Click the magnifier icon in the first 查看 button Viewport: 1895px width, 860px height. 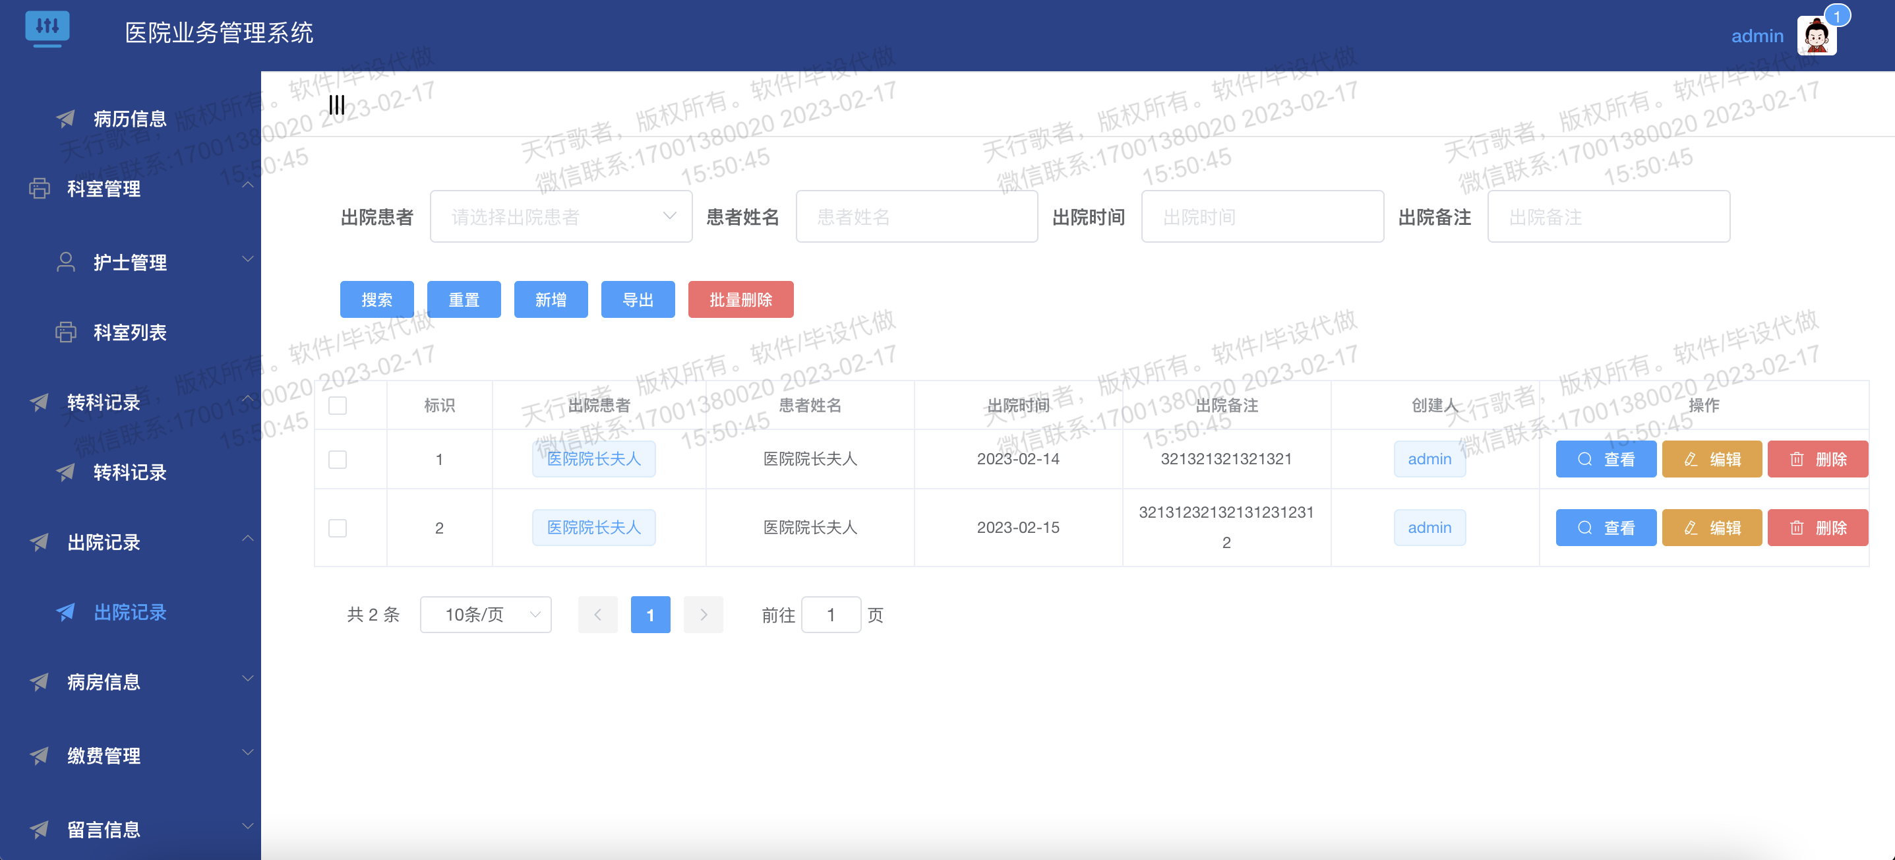(x=1584, y=458)
